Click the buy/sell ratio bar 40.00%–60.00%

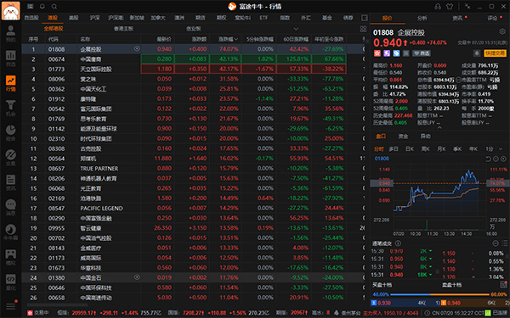point(439,294)
